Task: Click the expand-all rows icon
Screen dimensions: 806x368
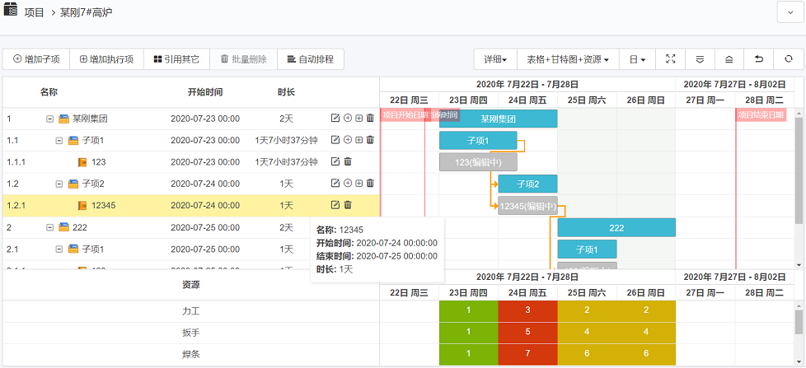Action: [700, 59]
